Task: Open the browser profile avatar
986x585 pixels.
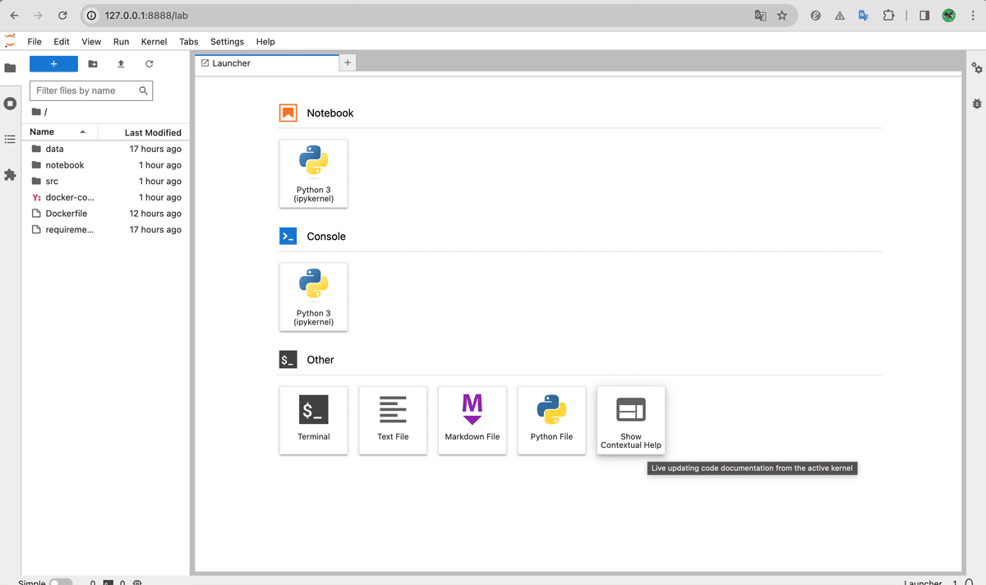Action: tap(948, 15)
